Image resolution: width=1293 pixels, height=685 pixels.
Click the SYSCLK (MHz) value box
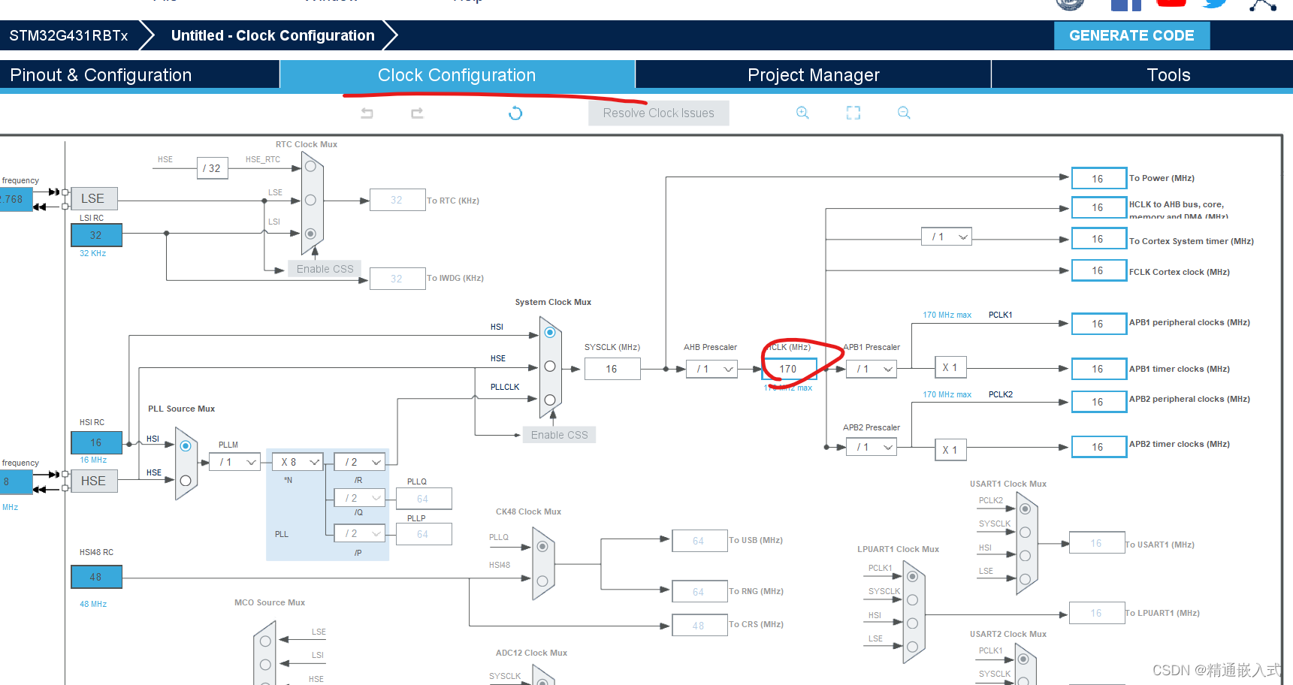click(612, 369)
